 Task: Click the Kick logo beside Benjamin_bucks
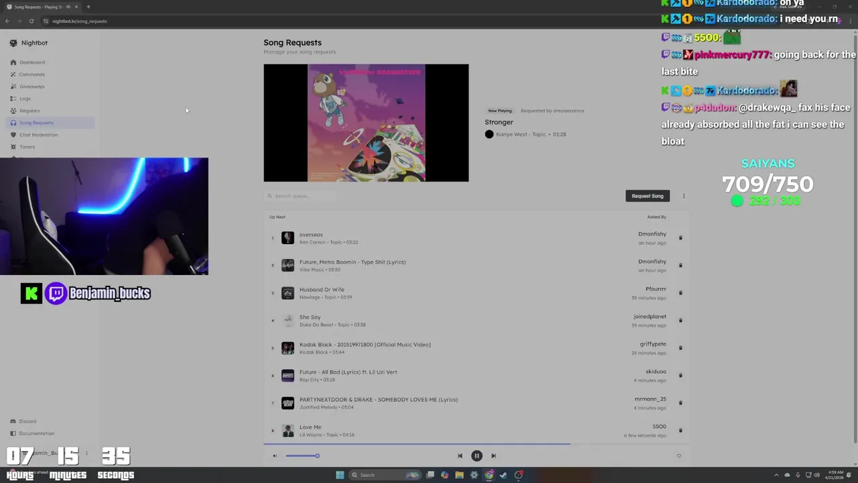(31, 293)
